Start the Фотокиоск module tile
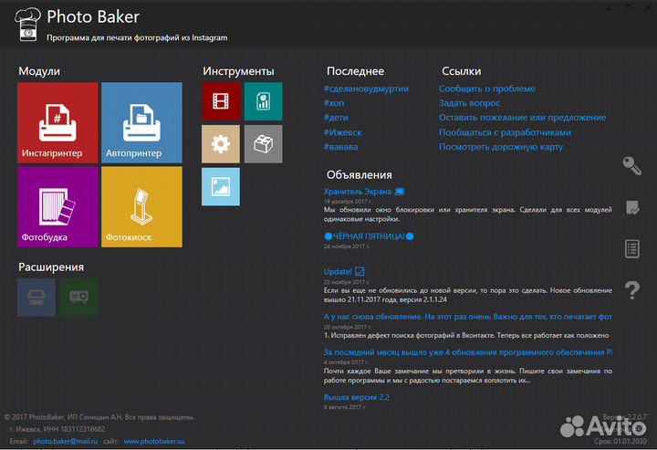Image resolution: width=657 pixels, height=450 pixels. click(141, 206)
